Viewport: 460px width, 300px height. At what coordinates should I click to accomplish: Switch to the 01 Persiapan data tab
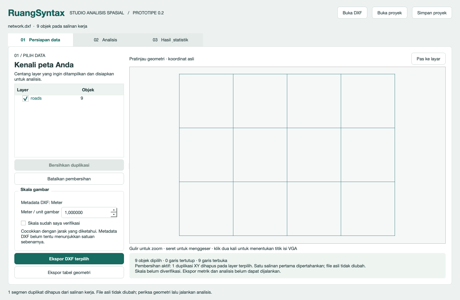point(40,40)
